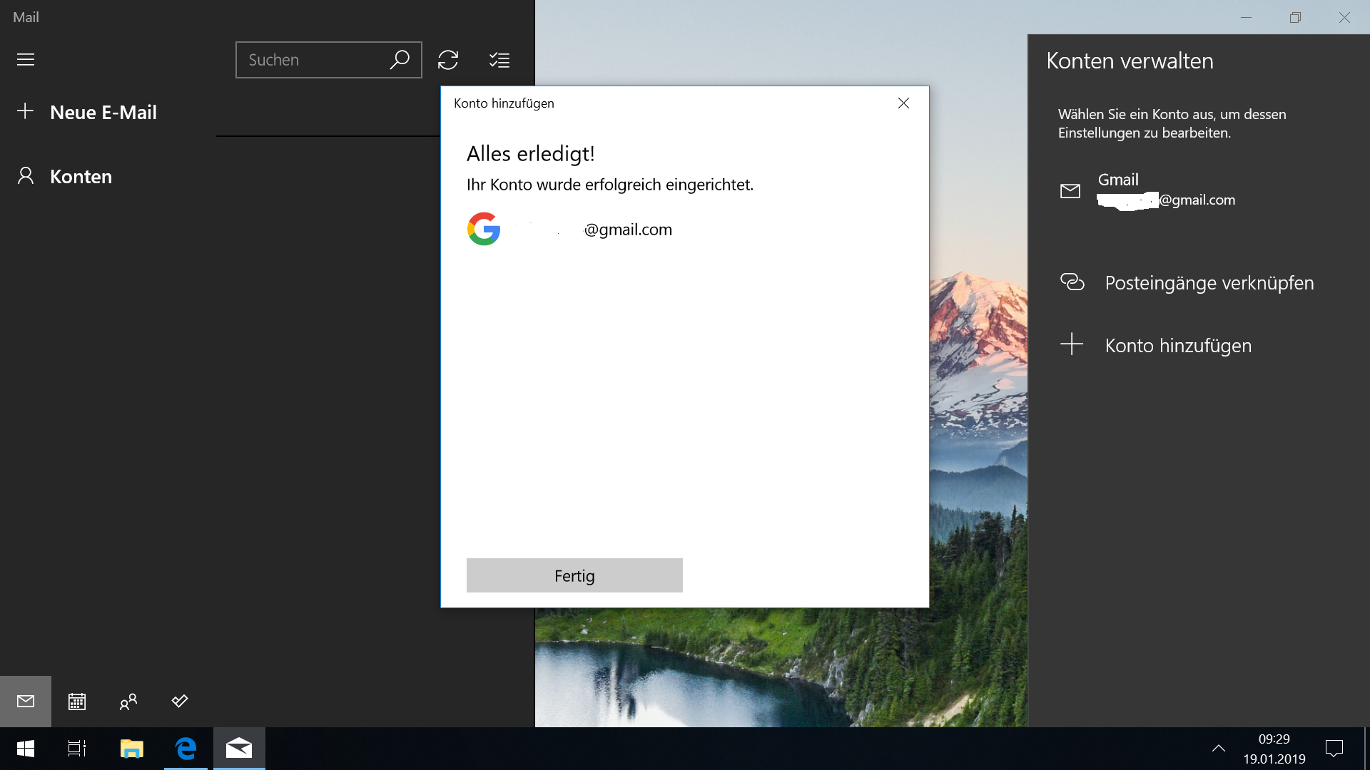Select the Gmail account entry
Image resolution: width=1370 pixels, height=770 pixels.
click(x=1149, y=190)
